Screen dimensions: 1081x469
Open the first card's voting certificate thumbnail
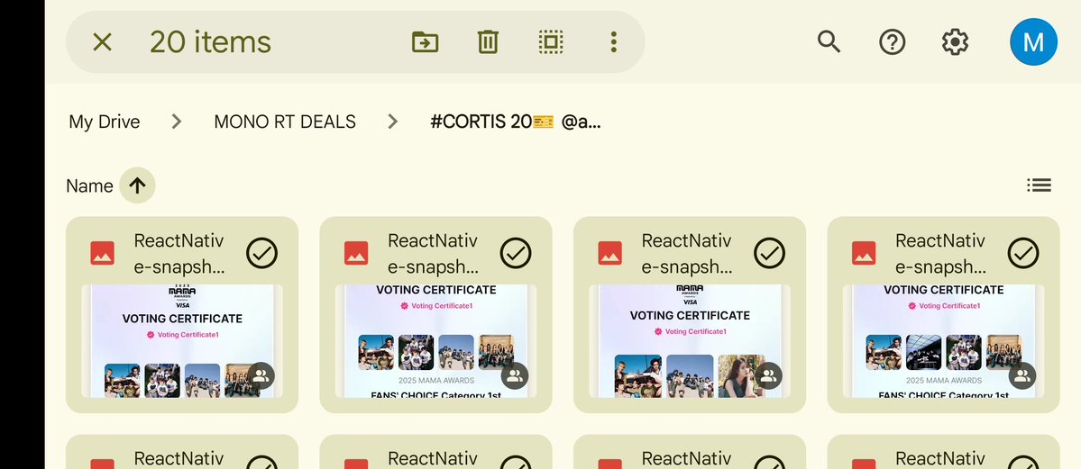tap(182, 341)
